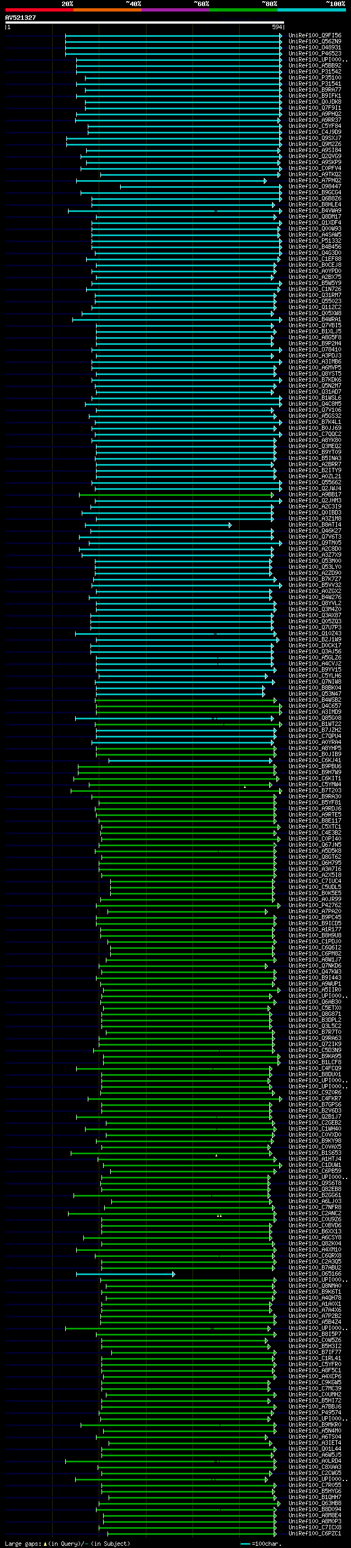Select the UniRef100_P42762 label

point(315,905)
